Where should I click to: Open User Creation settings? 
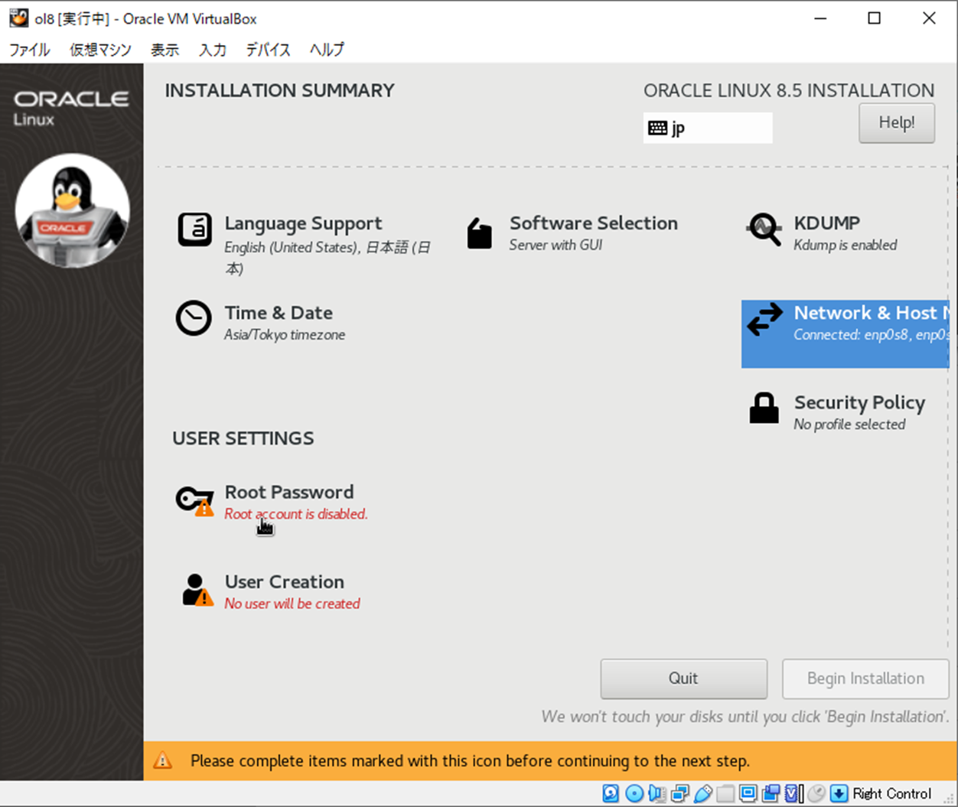pos(269,591)
